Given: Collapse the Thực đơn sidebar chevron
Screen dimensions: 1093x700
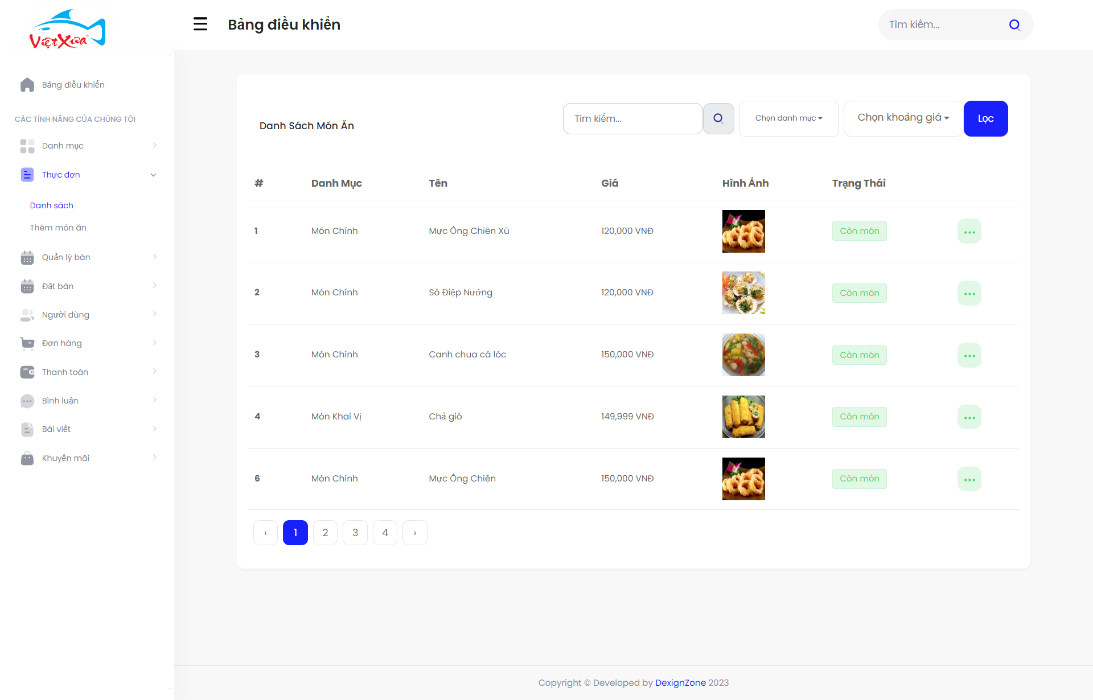Looking at the screenshot, I should 153,175.
